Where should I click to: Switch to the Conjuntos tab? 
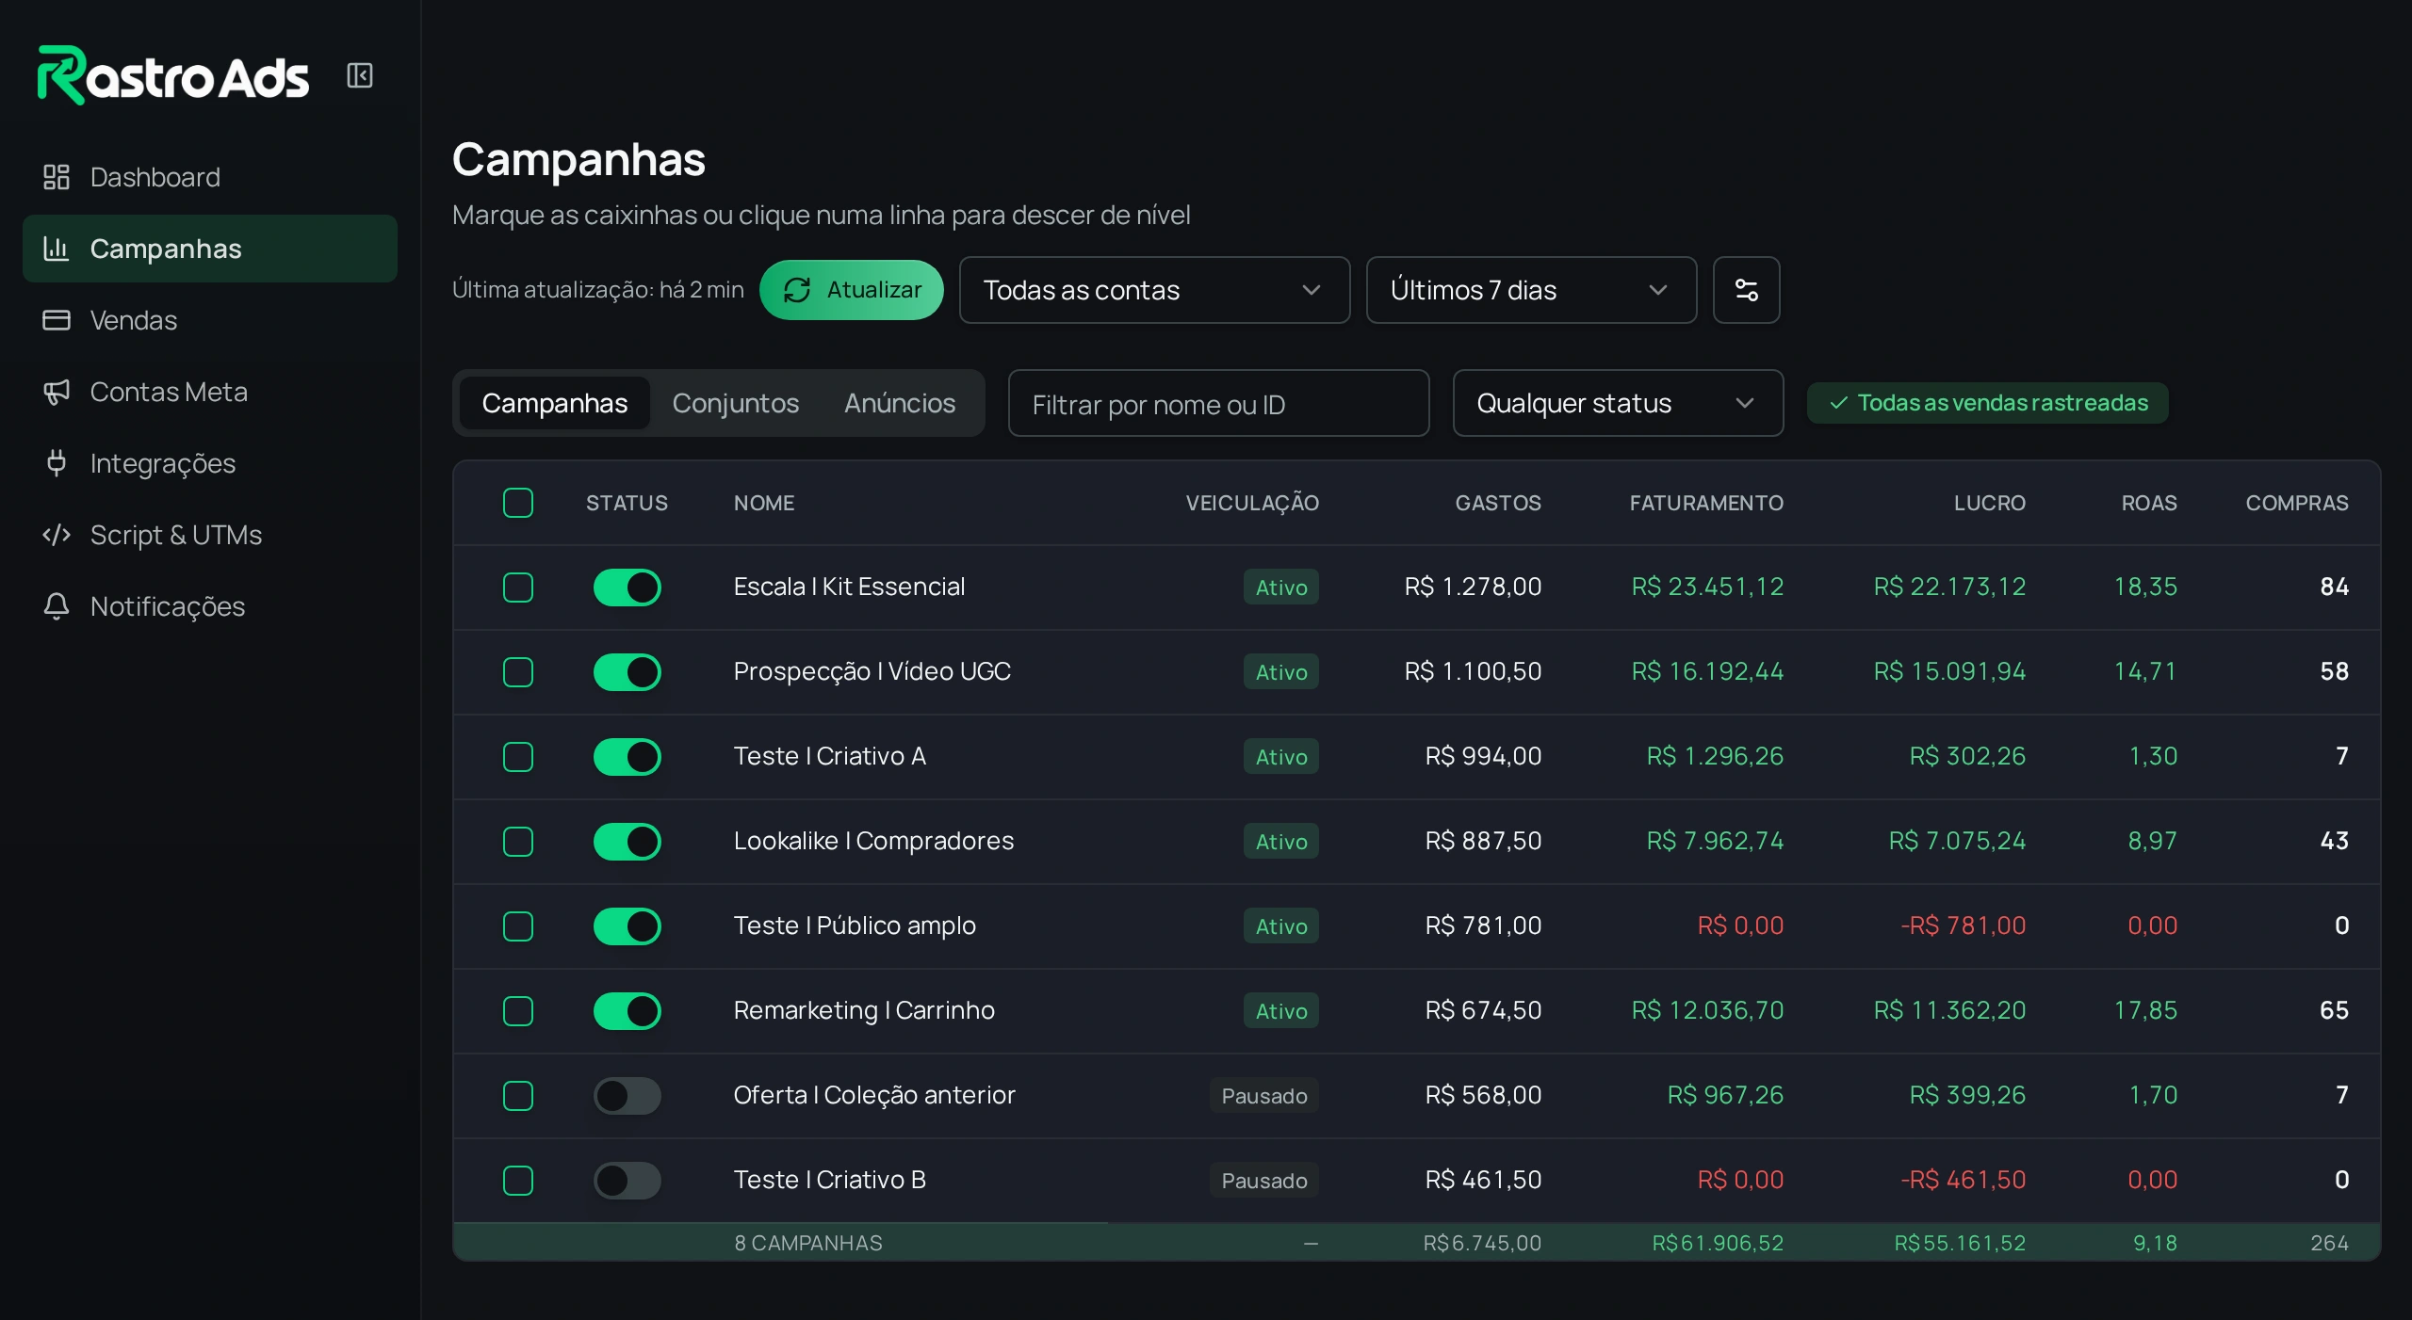click(x=735, y=403)
